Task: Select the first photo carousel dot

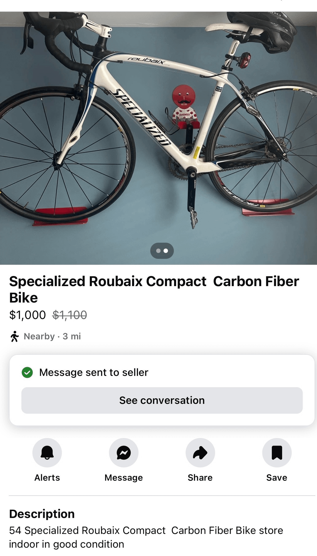Action: [x=158, y=251]
